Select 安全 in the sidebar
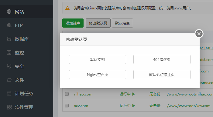The image size is (213, 117). click(26, 66)
